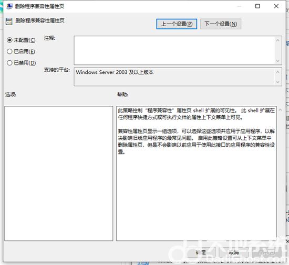Click the 删除程序兼容性属性页 heading text

(40, 20)
